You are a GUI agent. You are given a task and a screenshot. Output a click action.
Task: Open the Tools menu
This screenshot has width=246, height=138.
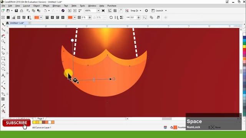coord(82,6)
